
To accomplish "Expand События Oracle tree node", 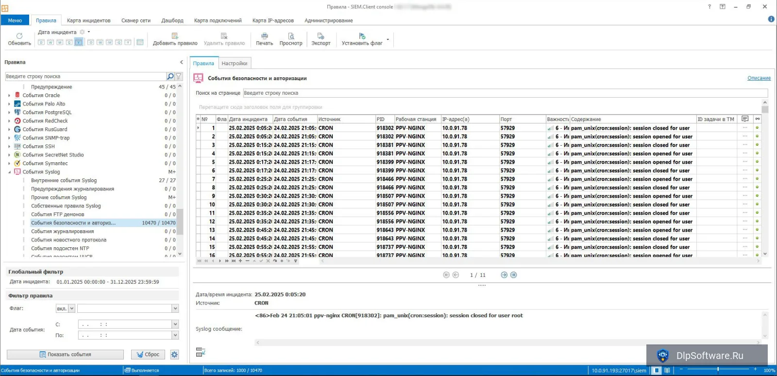I will coord(9,96).
